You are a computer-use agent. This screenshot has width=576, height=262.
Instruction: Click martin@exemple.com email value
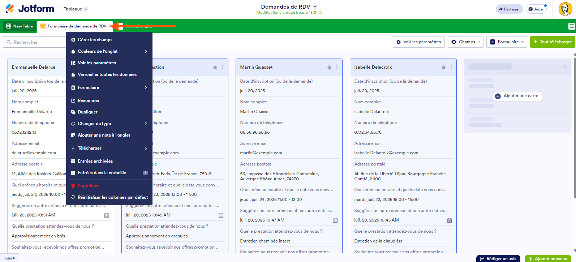tap(261, 153)
